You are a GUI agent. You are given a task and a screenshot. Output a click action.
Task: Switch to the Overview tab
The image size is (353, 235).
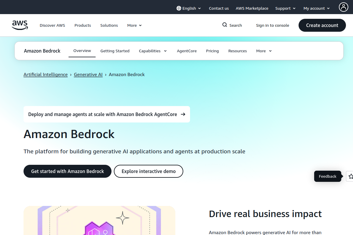[x=82, y=51]
